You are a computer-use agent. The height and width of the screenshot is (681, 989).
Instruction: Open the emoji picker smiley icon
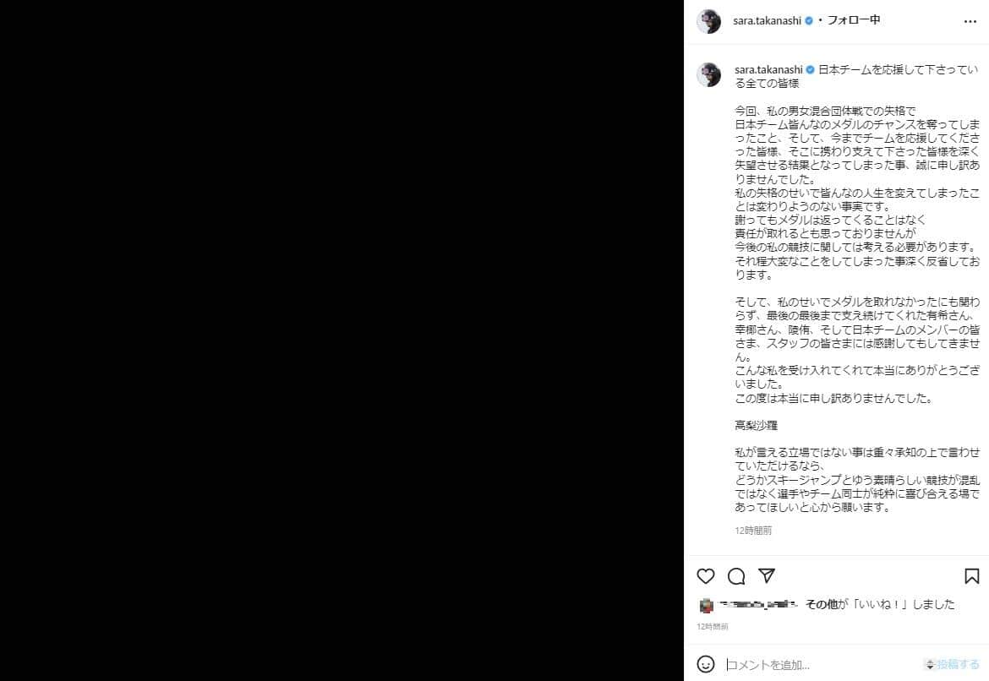[x=705, y=663]
